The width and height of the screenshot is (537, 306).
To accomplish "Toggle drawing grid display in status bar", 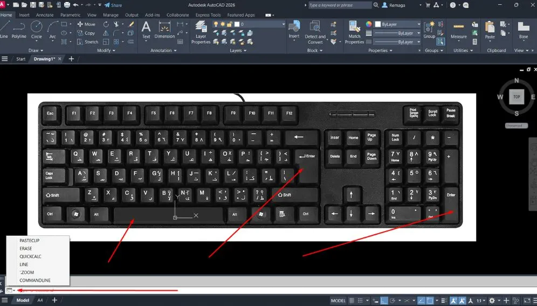I will point(352,301).
